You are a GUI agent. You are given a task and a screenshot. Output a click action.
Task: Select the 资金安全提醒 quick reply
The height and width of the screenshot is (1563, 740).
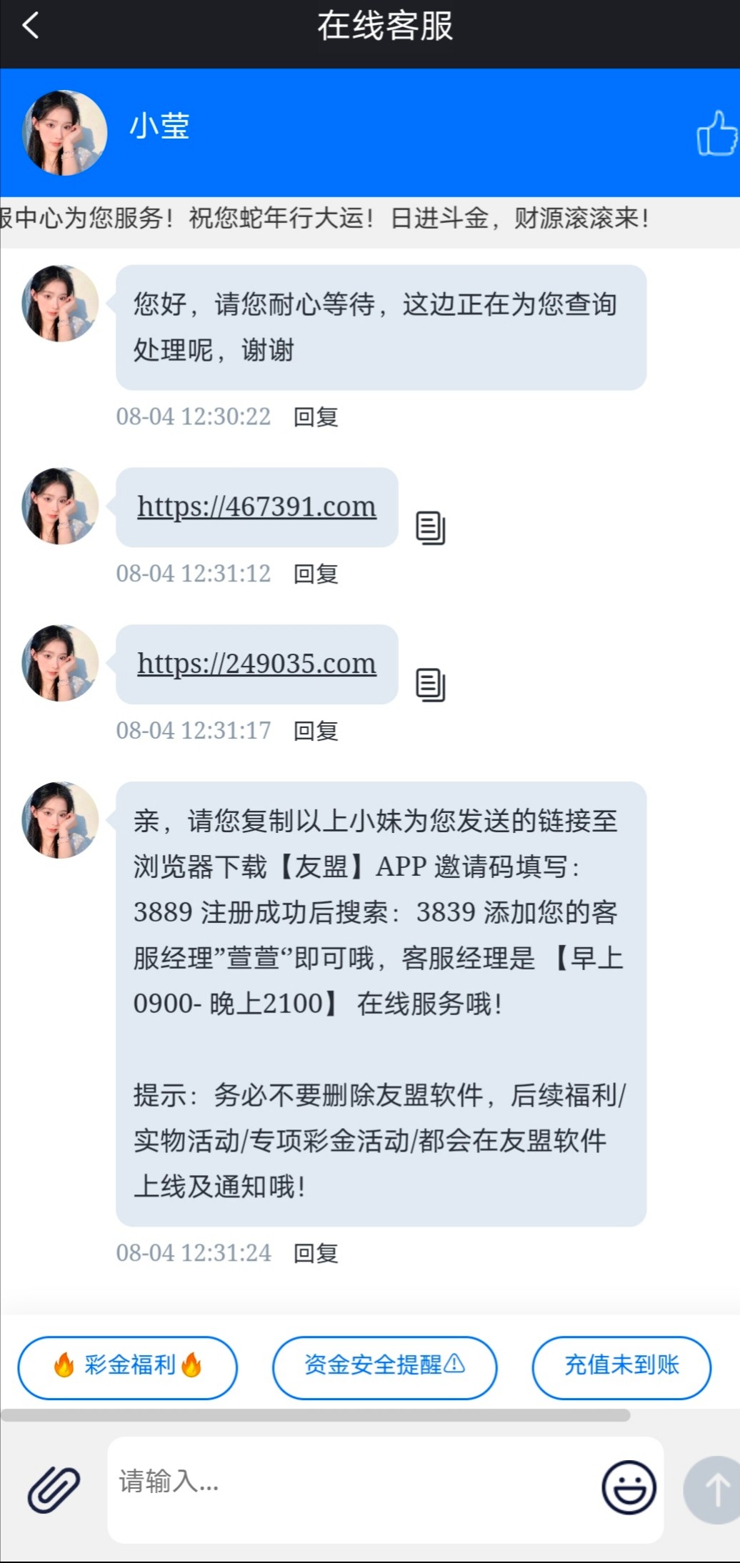coord(384,1367)
